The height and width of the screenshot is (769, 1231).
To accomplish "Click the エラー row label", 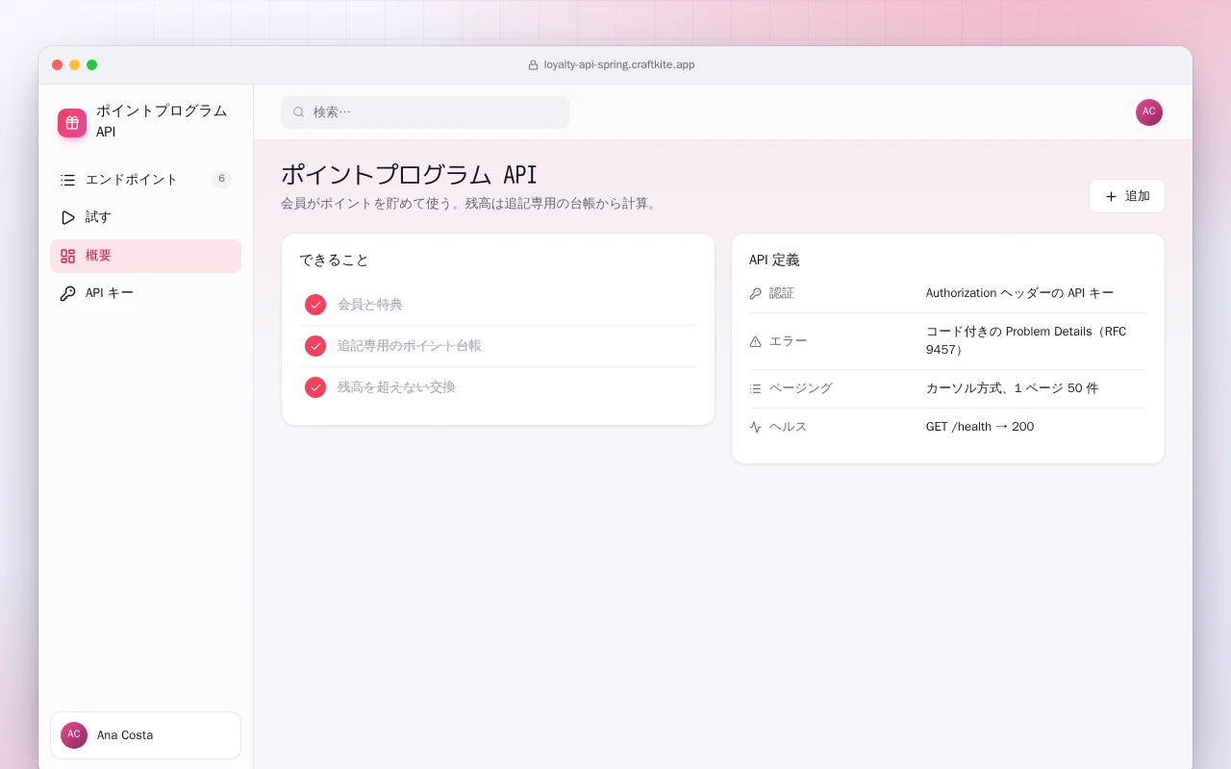I will [x=789, y=341].
